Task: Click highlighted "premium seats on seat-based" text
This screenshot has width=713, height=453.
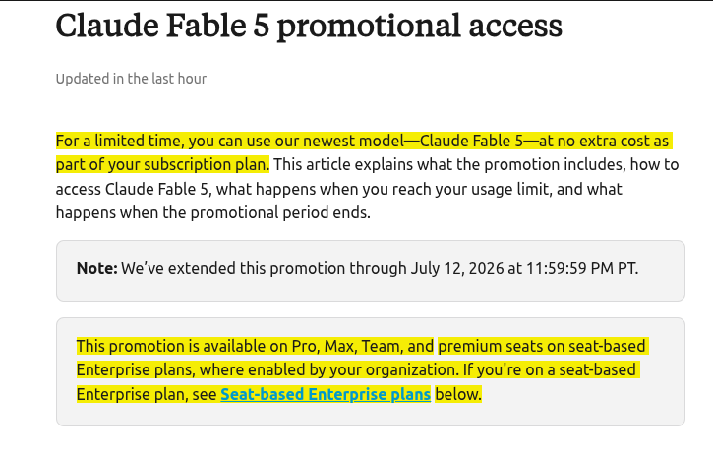Action: pyautogui.click(x=542, y=346)
